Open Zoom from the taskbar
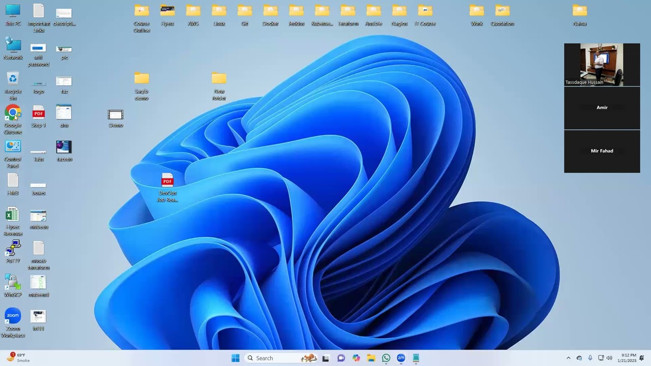Viewport: 651px width, 366px height. click(x=401, y=358)
